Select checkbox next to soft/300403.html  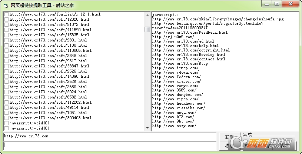[6, 118]
